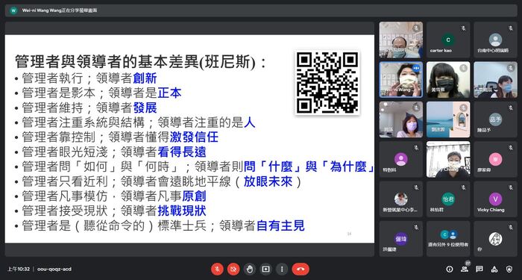Click the webcam tile of man with glasses
Image resolution: width=522 pixels, height=280 pixels.
point(448,159)
